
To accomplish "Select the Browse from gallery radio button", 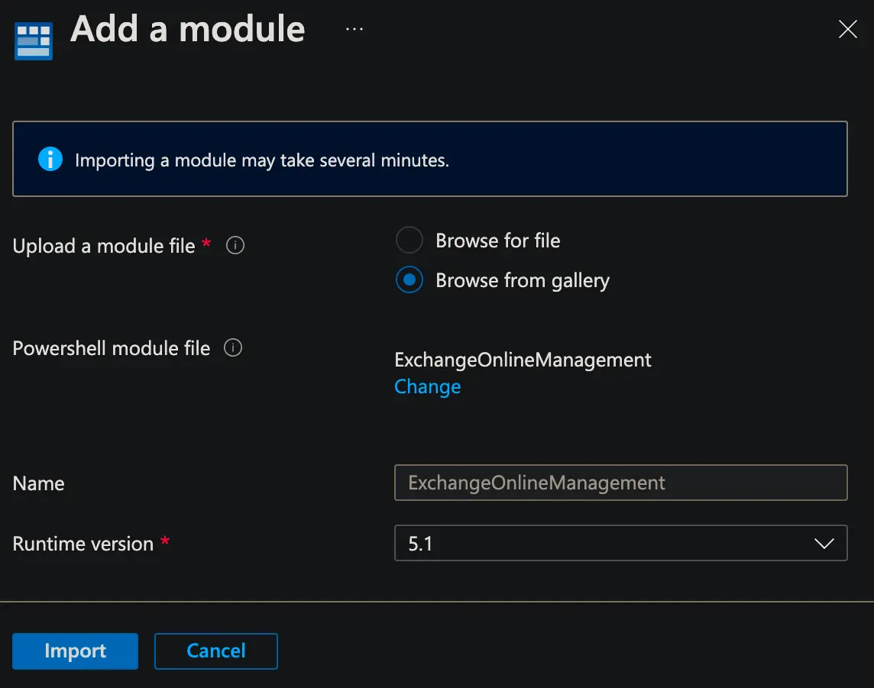I will [x=409, y=280].
